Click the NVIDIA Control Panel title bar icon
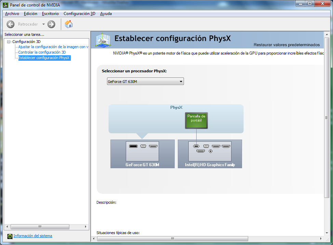This screenshot has width=333, height=245. (5, 5)
